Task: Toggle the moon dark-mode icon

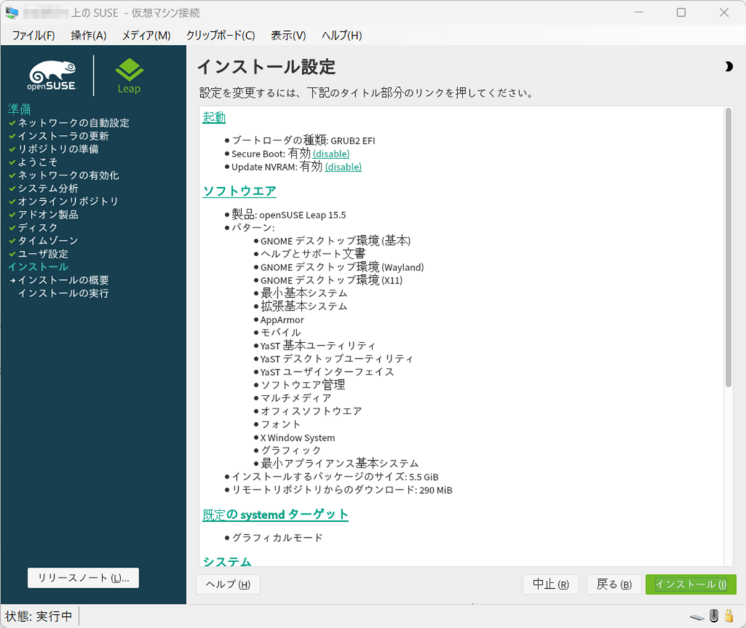Action: point(728,67)
